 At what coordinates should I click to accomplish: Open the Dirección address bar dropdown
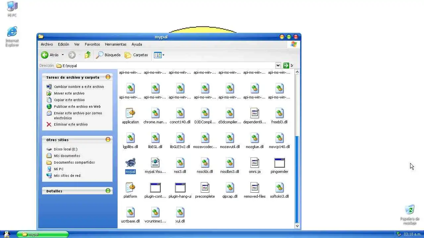[x=278, y=65]
